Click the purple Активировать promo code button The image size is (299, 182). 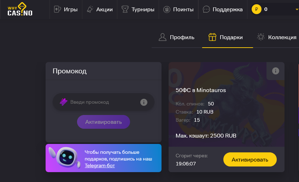coord(104,122)
